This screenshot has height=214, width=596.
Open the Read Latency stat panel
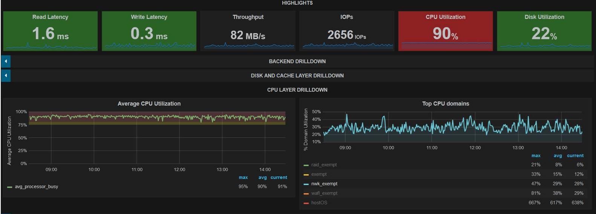(x=50, y=31)
